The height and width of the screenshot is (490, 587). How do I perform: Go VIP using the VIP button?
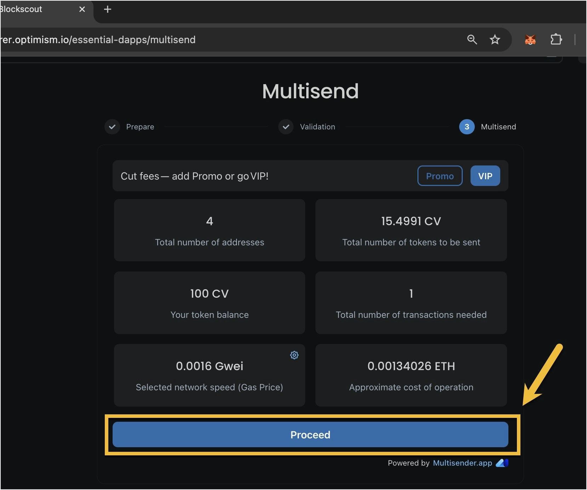point(485,176)
